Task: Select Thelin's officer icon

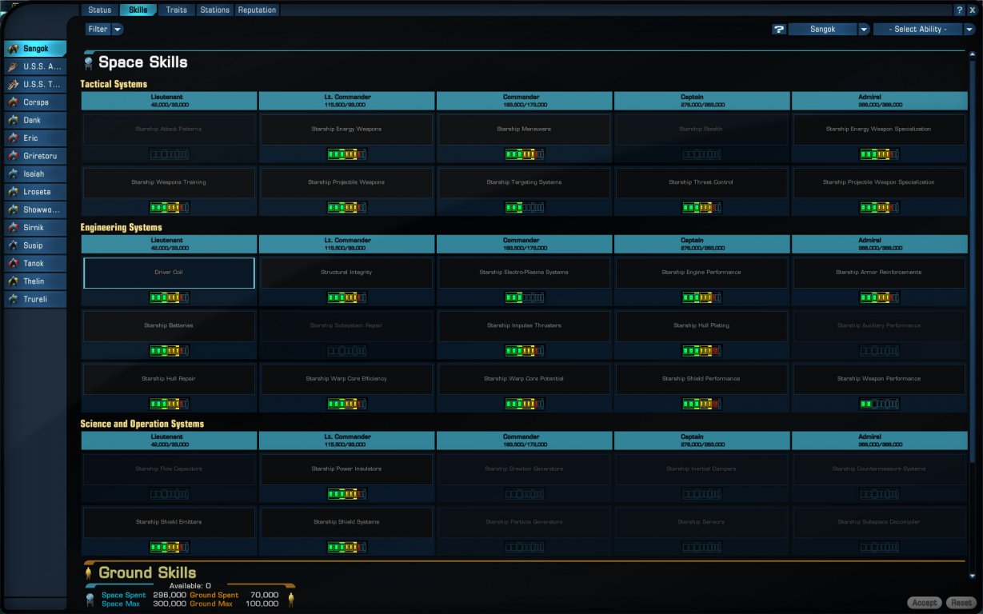Action: 14,281
